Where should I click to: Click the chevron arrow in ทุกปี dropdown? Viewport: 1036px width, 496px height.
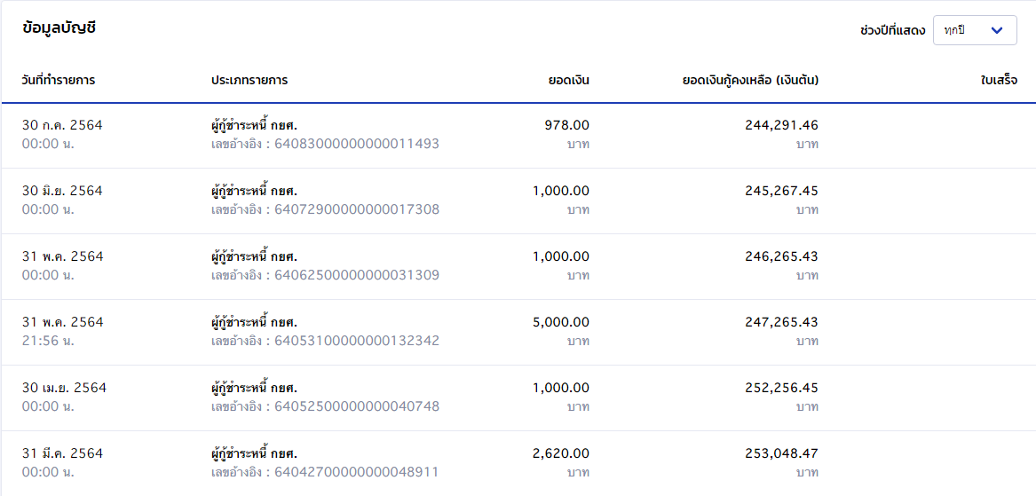[998, 30]
